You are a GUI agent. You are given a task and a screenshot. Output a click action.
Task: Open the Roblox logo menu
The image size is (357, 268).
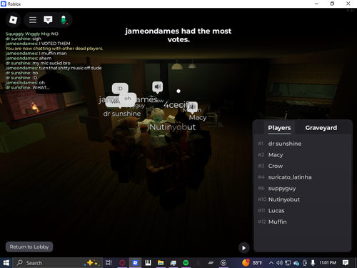13,20
